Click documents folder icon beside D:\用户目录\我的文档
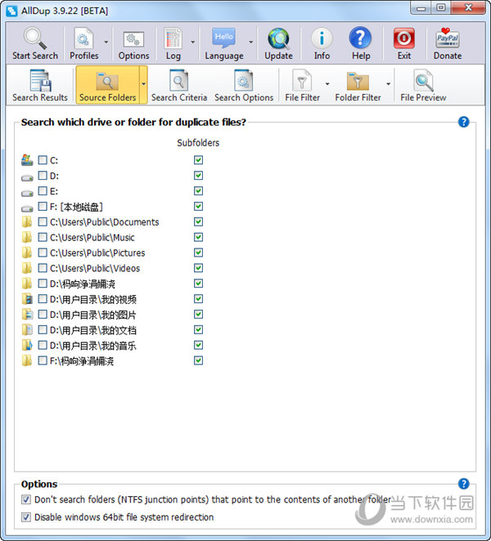Image resolution: width=491 pixels, height=541 pixels. pyautogui.click(x=27, y=330)
